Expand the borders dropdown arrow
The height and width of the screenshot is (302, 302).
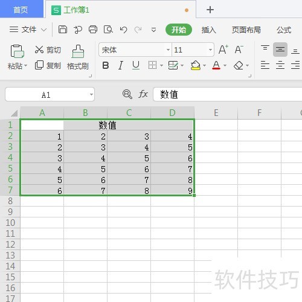(161, 65)
